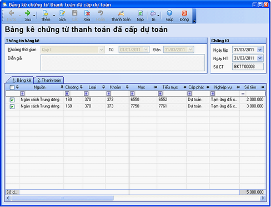Screen dimensions: 271x207
Task: Open the Sau button dropdown arrow
Action: point(34,16)
